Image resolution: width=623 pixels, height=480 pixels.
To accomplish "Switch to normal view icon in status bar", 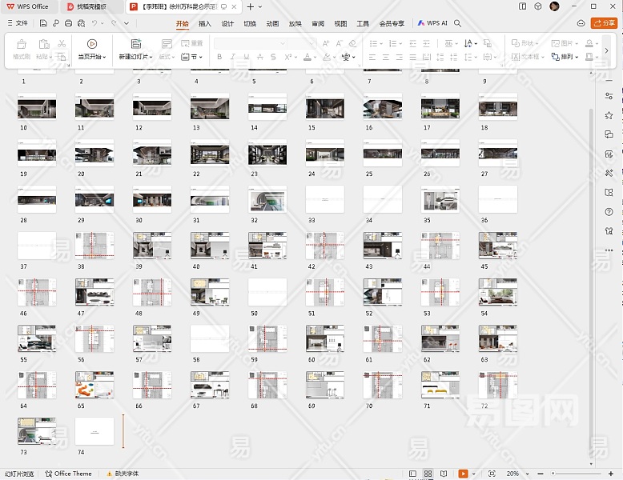I will pyautogui.click(x=412, y=474).
